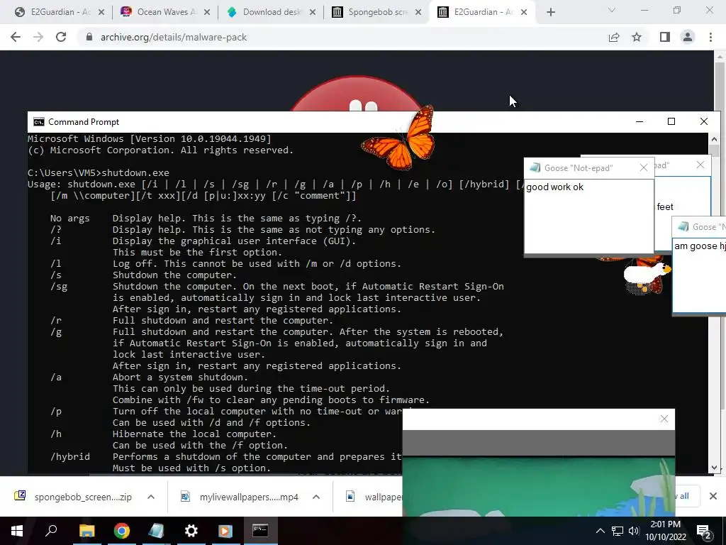Viewport: 726px width, 545px height.
Task: Click 'shutdown.exe' command line text
Action: point(135,173)
